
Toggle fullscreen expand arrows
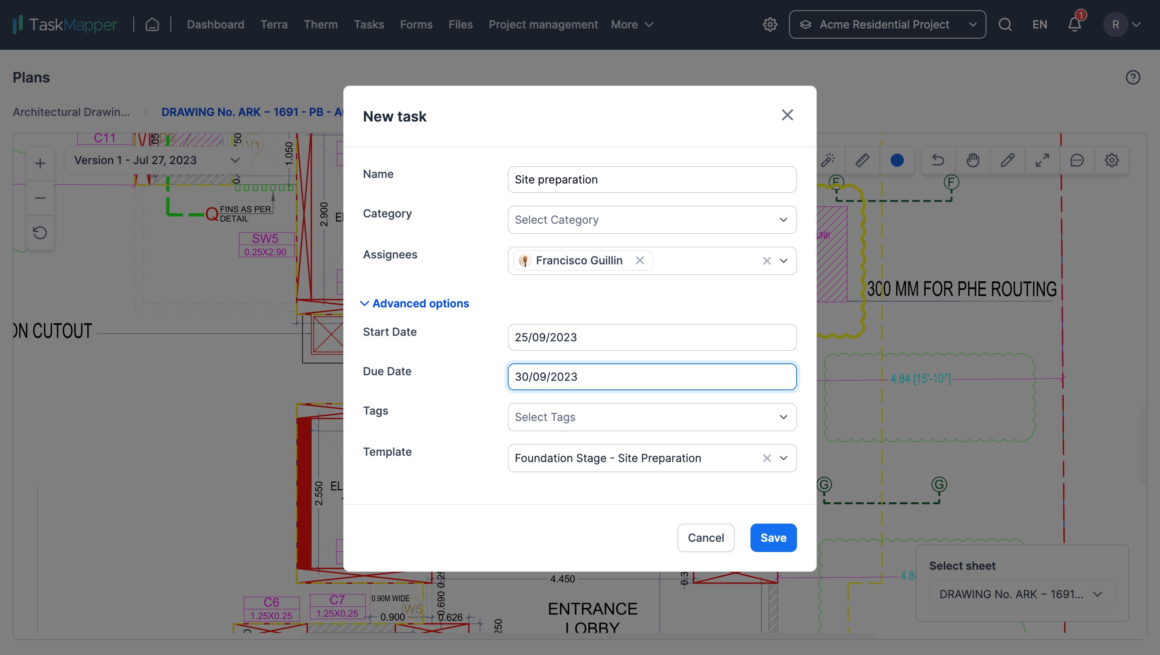pos(1042,160)
